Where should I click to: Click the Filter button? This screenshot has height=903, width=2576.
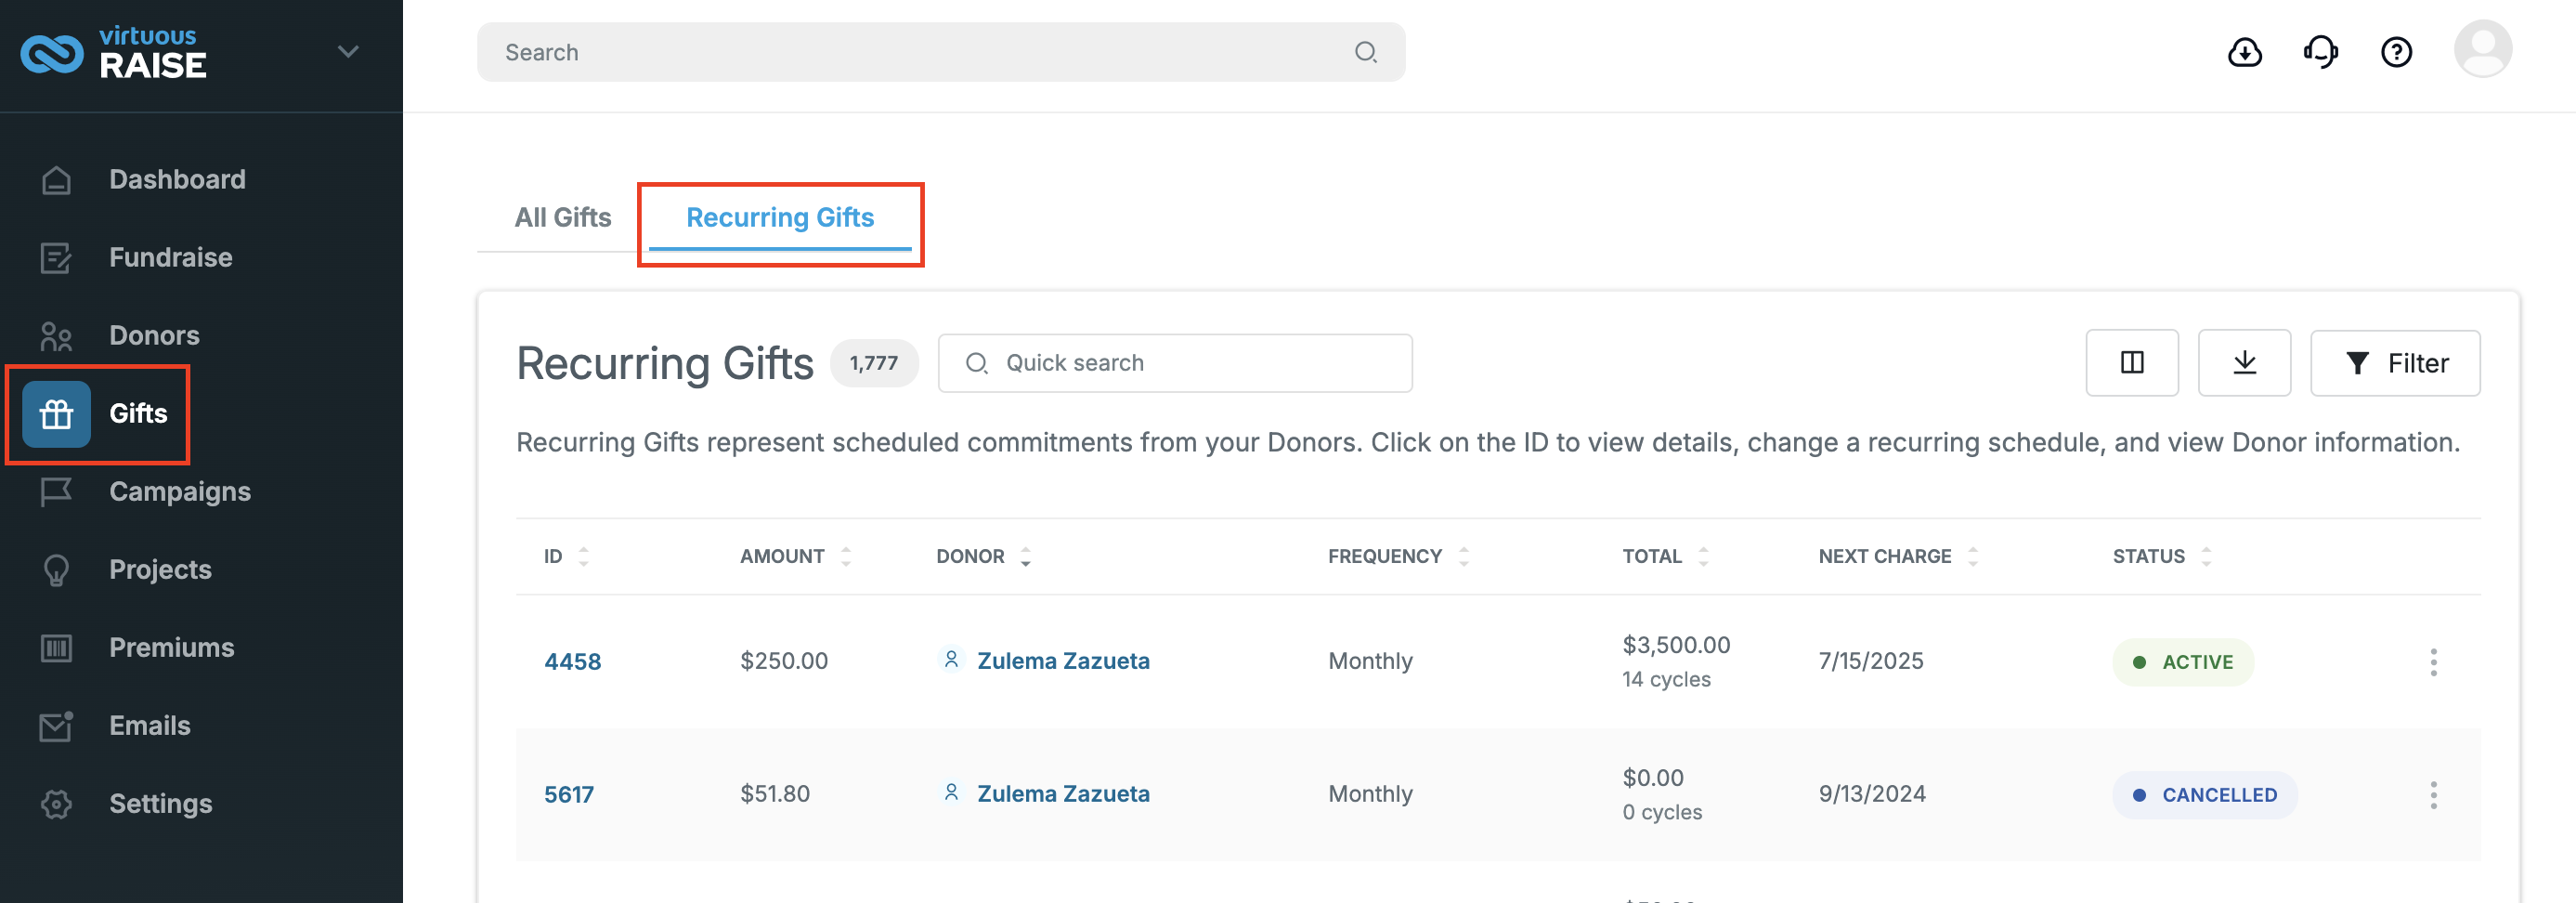point(2395,363)
